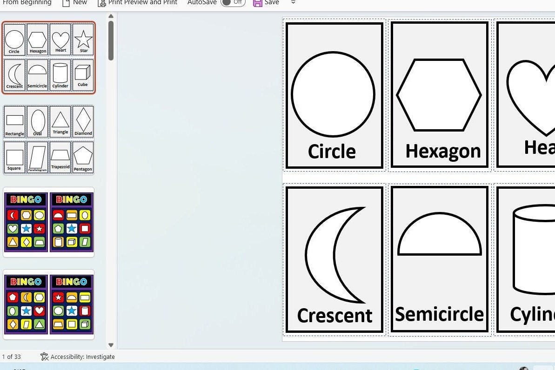
Task: Select the Rectangle and Oval flashcards thumbnail
Action: pos(48,139)
